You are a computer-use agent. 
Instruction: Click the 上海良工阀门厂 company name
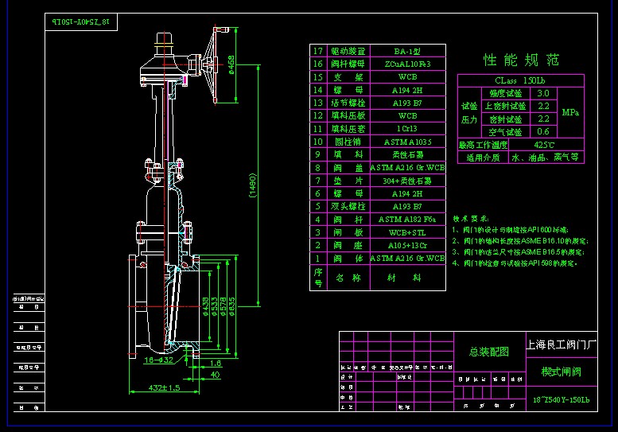point(561,344)
